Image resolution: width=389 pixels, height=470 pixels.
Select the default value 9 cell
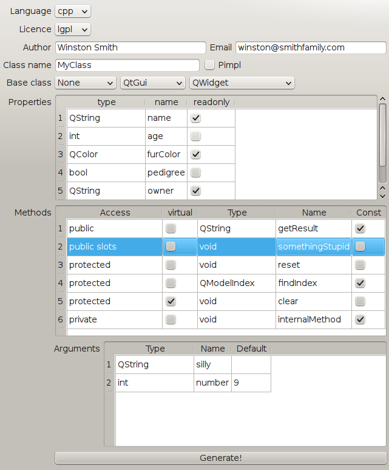point(251,383)
